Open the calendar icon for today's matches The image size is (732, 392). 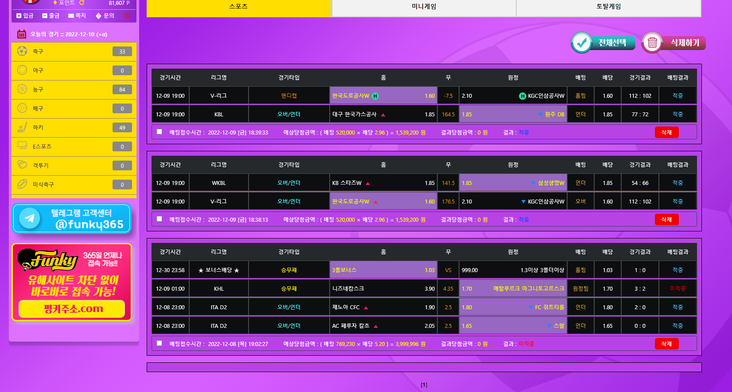tap(21, 34)
